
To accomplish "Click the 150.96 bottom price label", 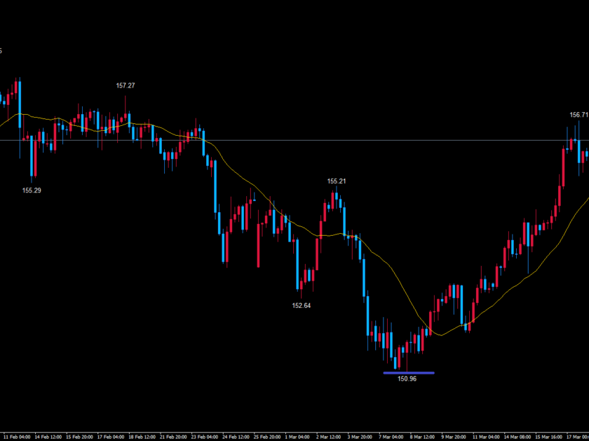I will [x=407, y=379].
